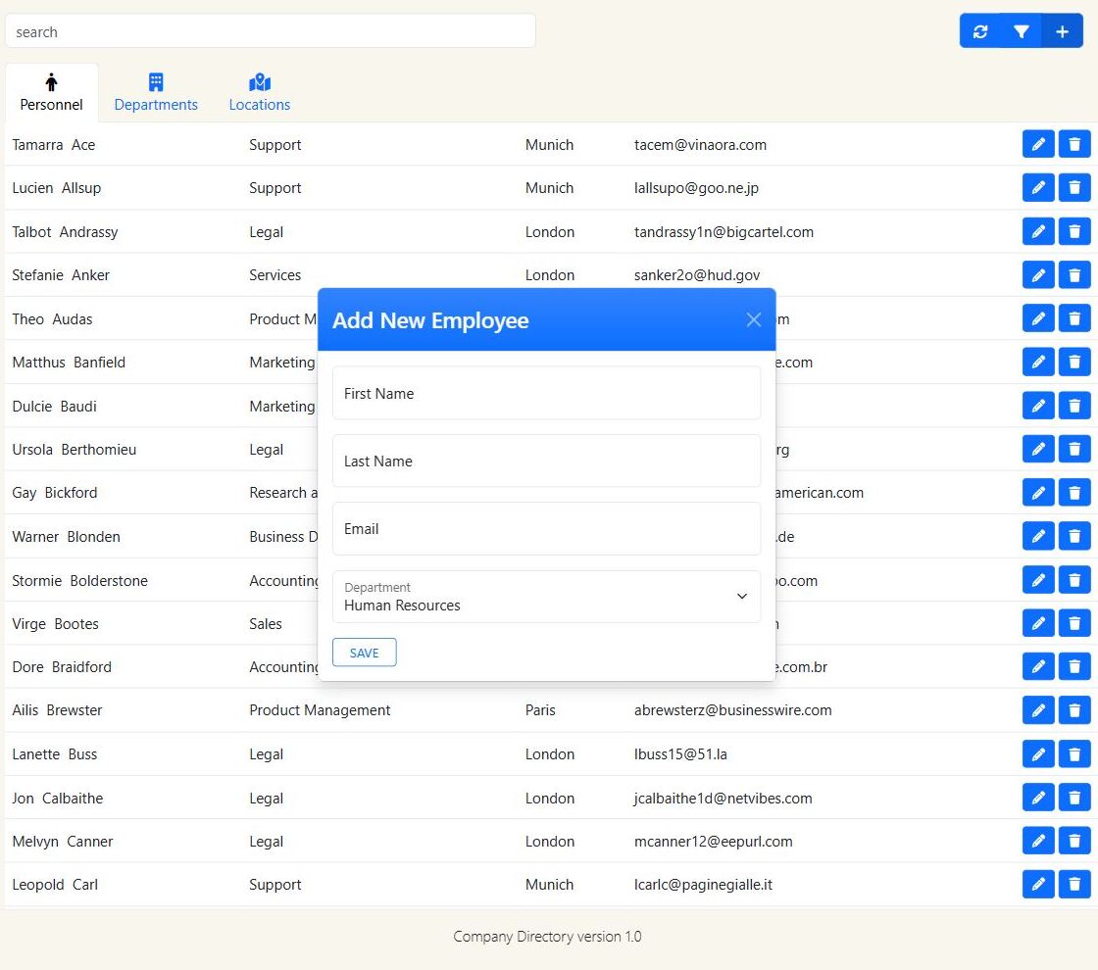Open the filter funnel icon
1098x970 pixels.
point(1021,31)
